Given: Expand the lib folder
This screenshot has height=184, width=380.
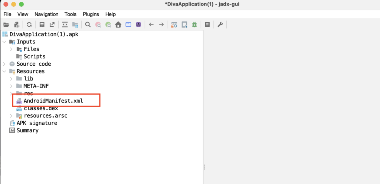Looking at the screenshot, I should tap(11, 79).
